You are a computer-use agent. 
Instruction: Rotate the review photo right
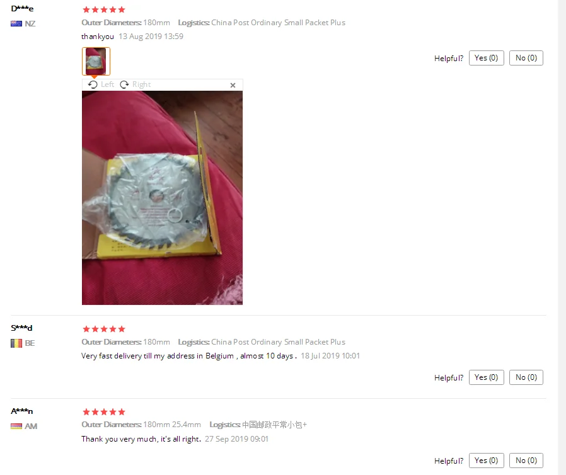[x=136, y=84]
